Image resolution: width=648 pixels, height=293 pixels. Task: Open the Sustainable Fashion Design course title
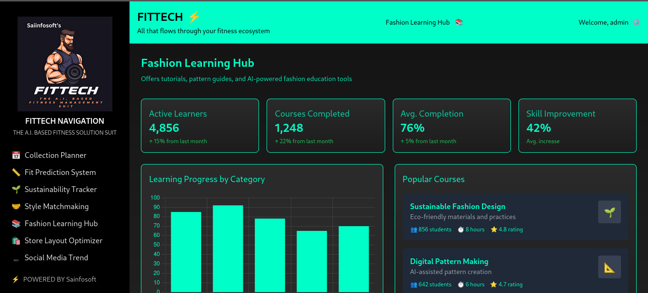457,207
